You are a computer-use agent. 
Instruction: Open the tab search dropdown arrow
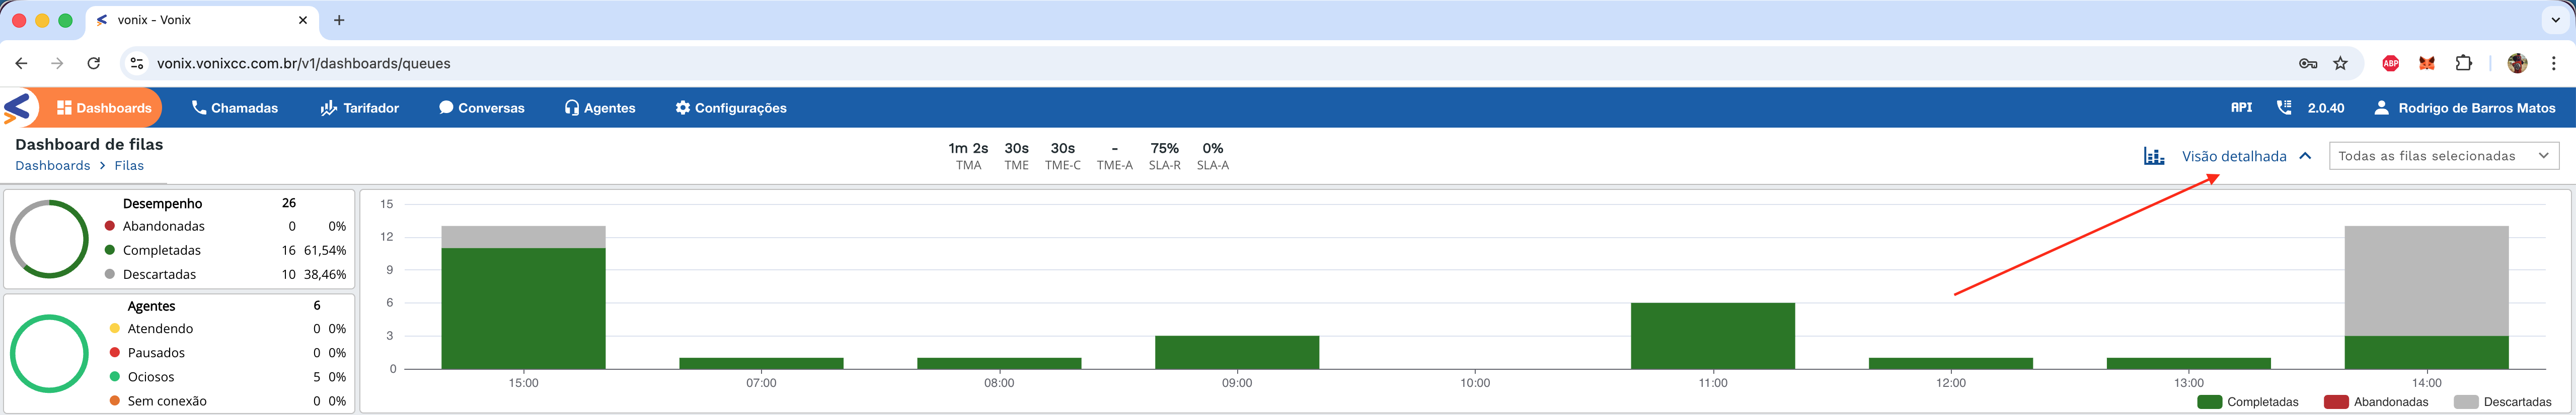[x=2555, y=20]
